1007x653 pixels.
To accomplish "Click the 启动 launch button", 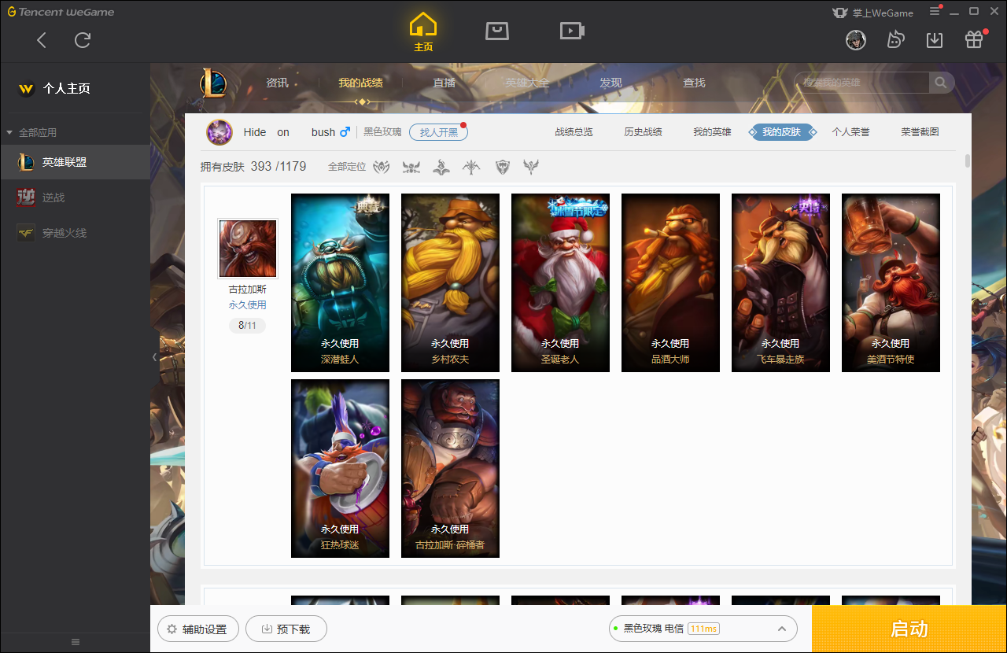I will pyautogui.click(x=909, y=629).
